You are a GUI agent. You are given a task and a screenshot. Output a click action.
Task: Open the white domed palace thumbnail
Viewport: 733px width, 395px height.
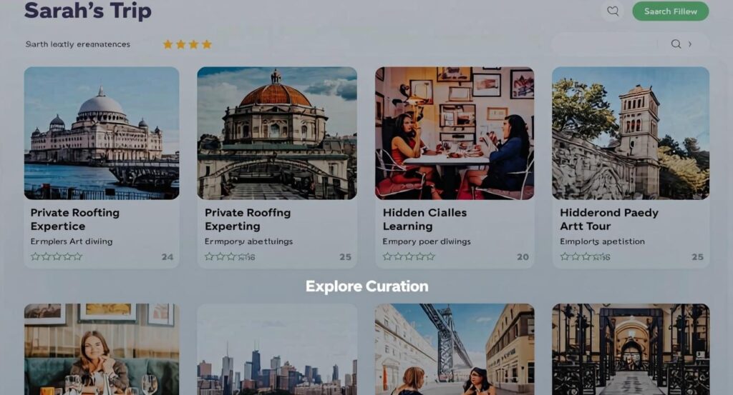102,133
